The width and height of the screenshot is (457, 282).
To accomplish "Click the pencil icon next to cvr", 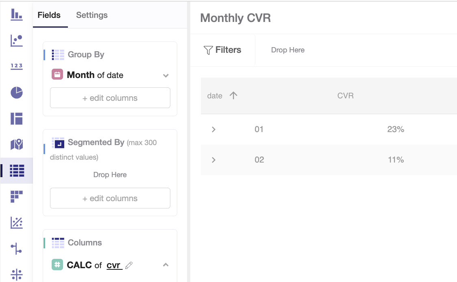I will (129, 265).
